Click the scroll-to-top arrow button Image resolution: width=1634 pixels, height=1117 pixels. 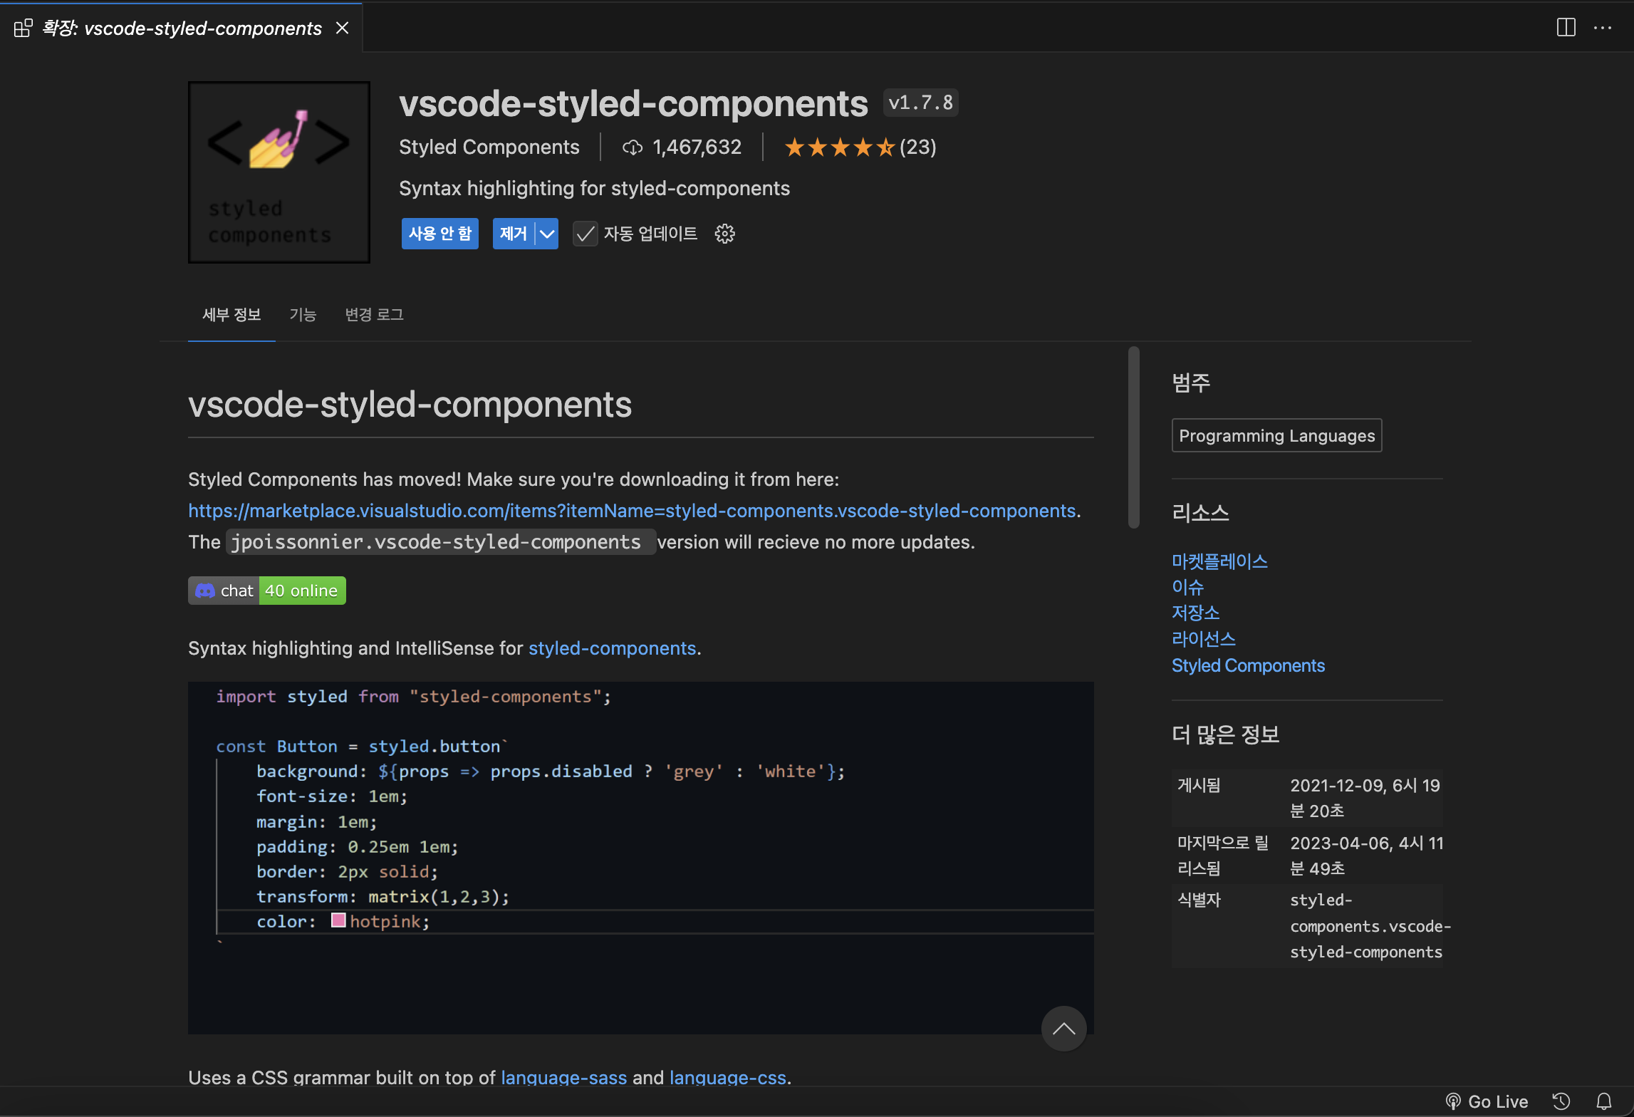(1063, 1029)
